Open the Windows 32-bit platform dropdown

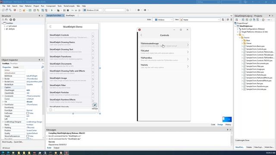click(102, 10)
